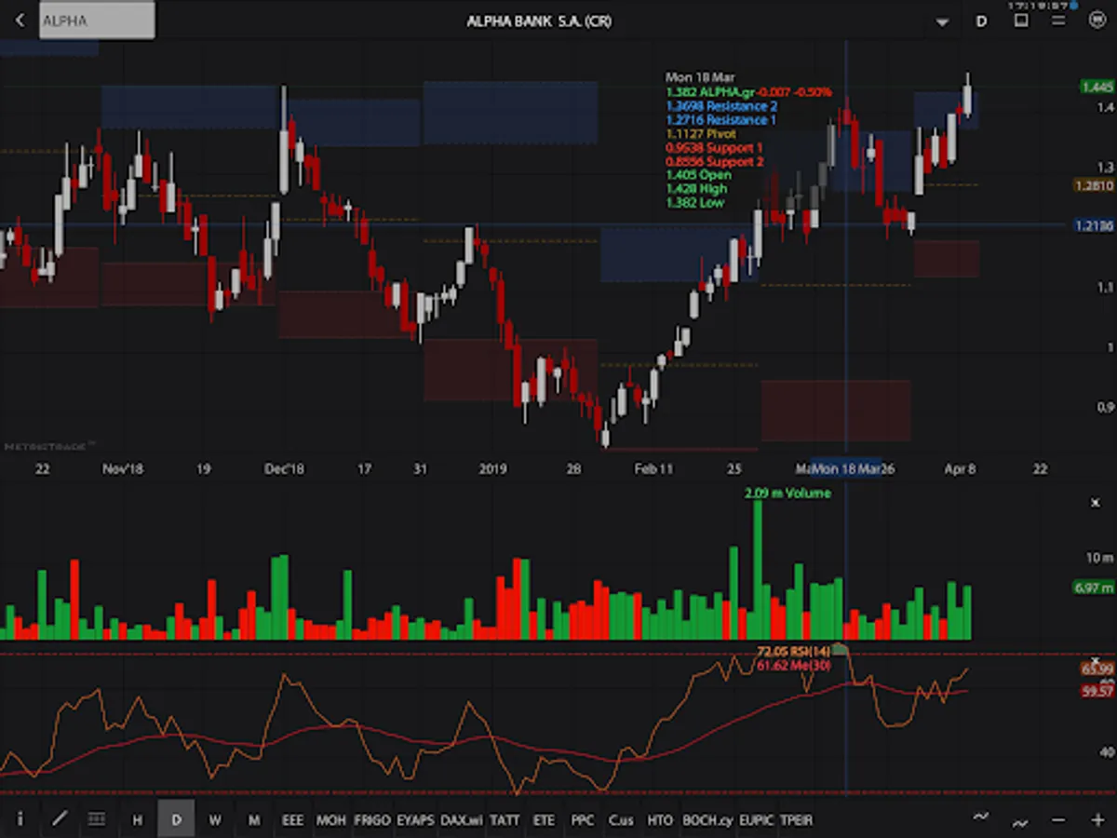Click the 'Apr 8' label on the time axis
The height and width of the screenshot is (838, 1117).
click(960, 468)
